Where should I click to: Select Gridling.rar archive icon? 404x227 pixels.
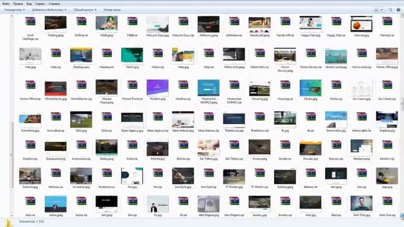(81, 21)
